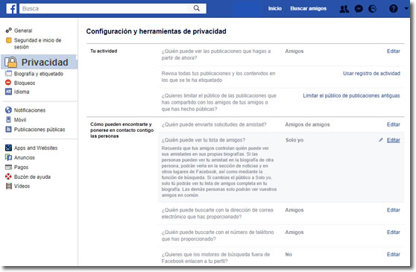Click the 'Amigos de amigos' value
Viewport: 416px width, 272px height.
(307, 124)
